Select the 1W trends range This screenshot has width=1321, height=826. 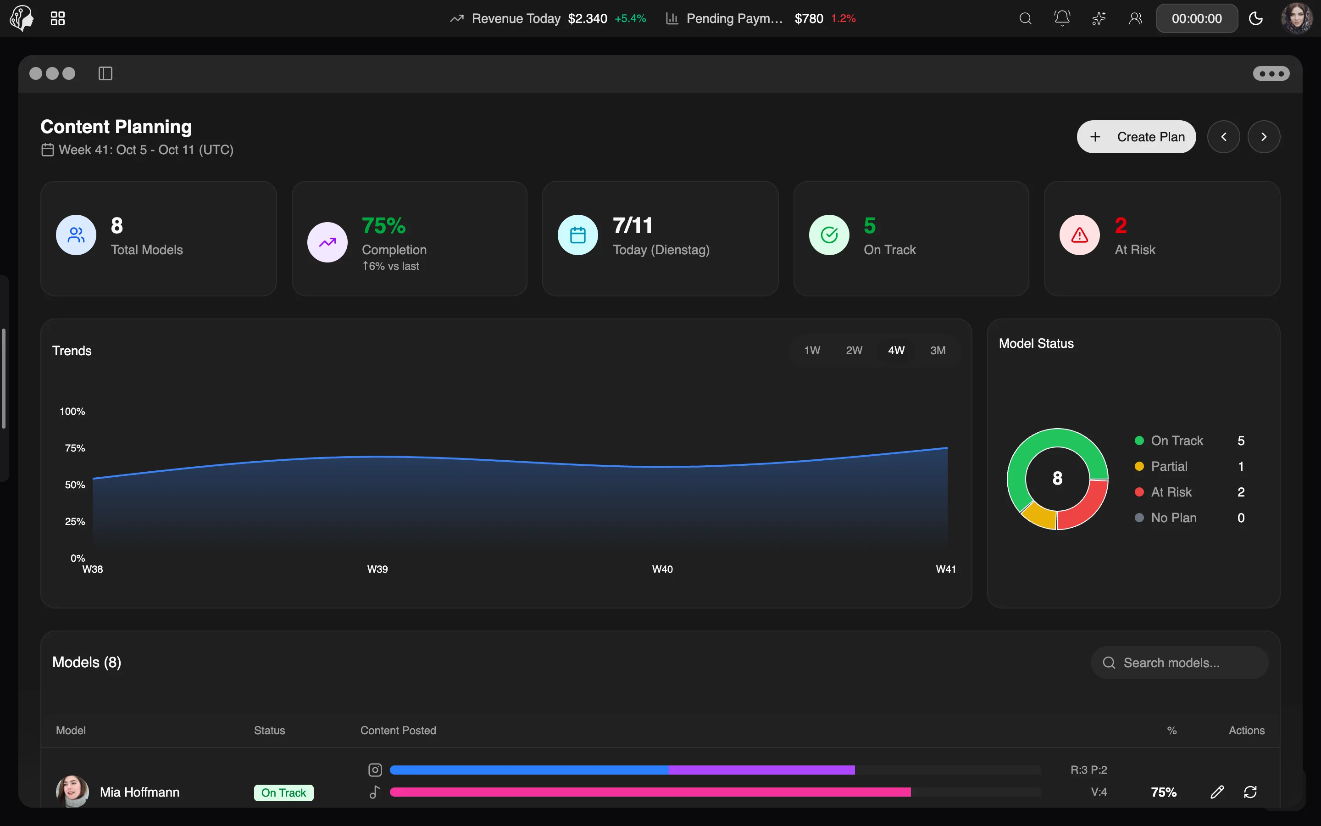point(812,350)
